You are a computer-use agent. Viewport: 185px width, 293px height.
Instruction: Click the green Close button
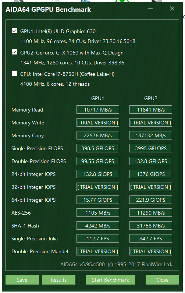(x=163, y=280)
